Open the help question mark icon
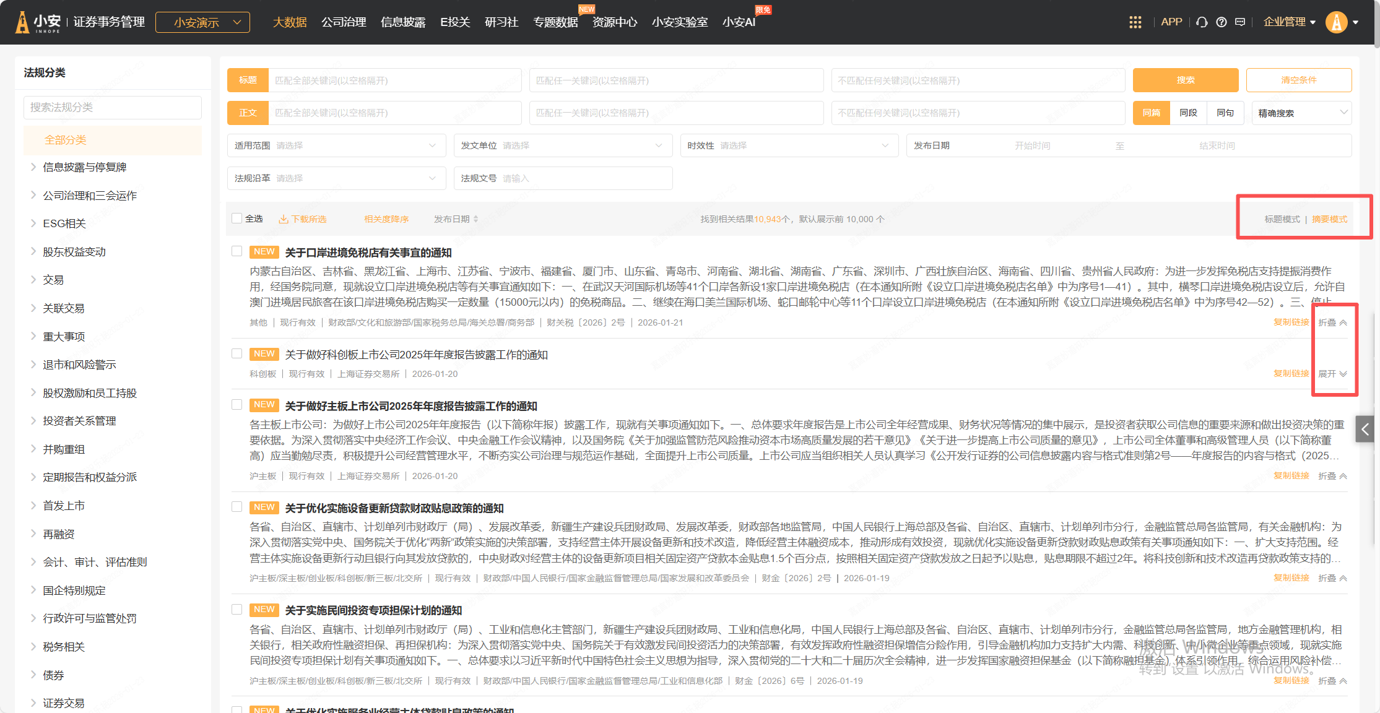Screen dimensions: 1380x713 pyautogui.click(x=1221, y=22)
